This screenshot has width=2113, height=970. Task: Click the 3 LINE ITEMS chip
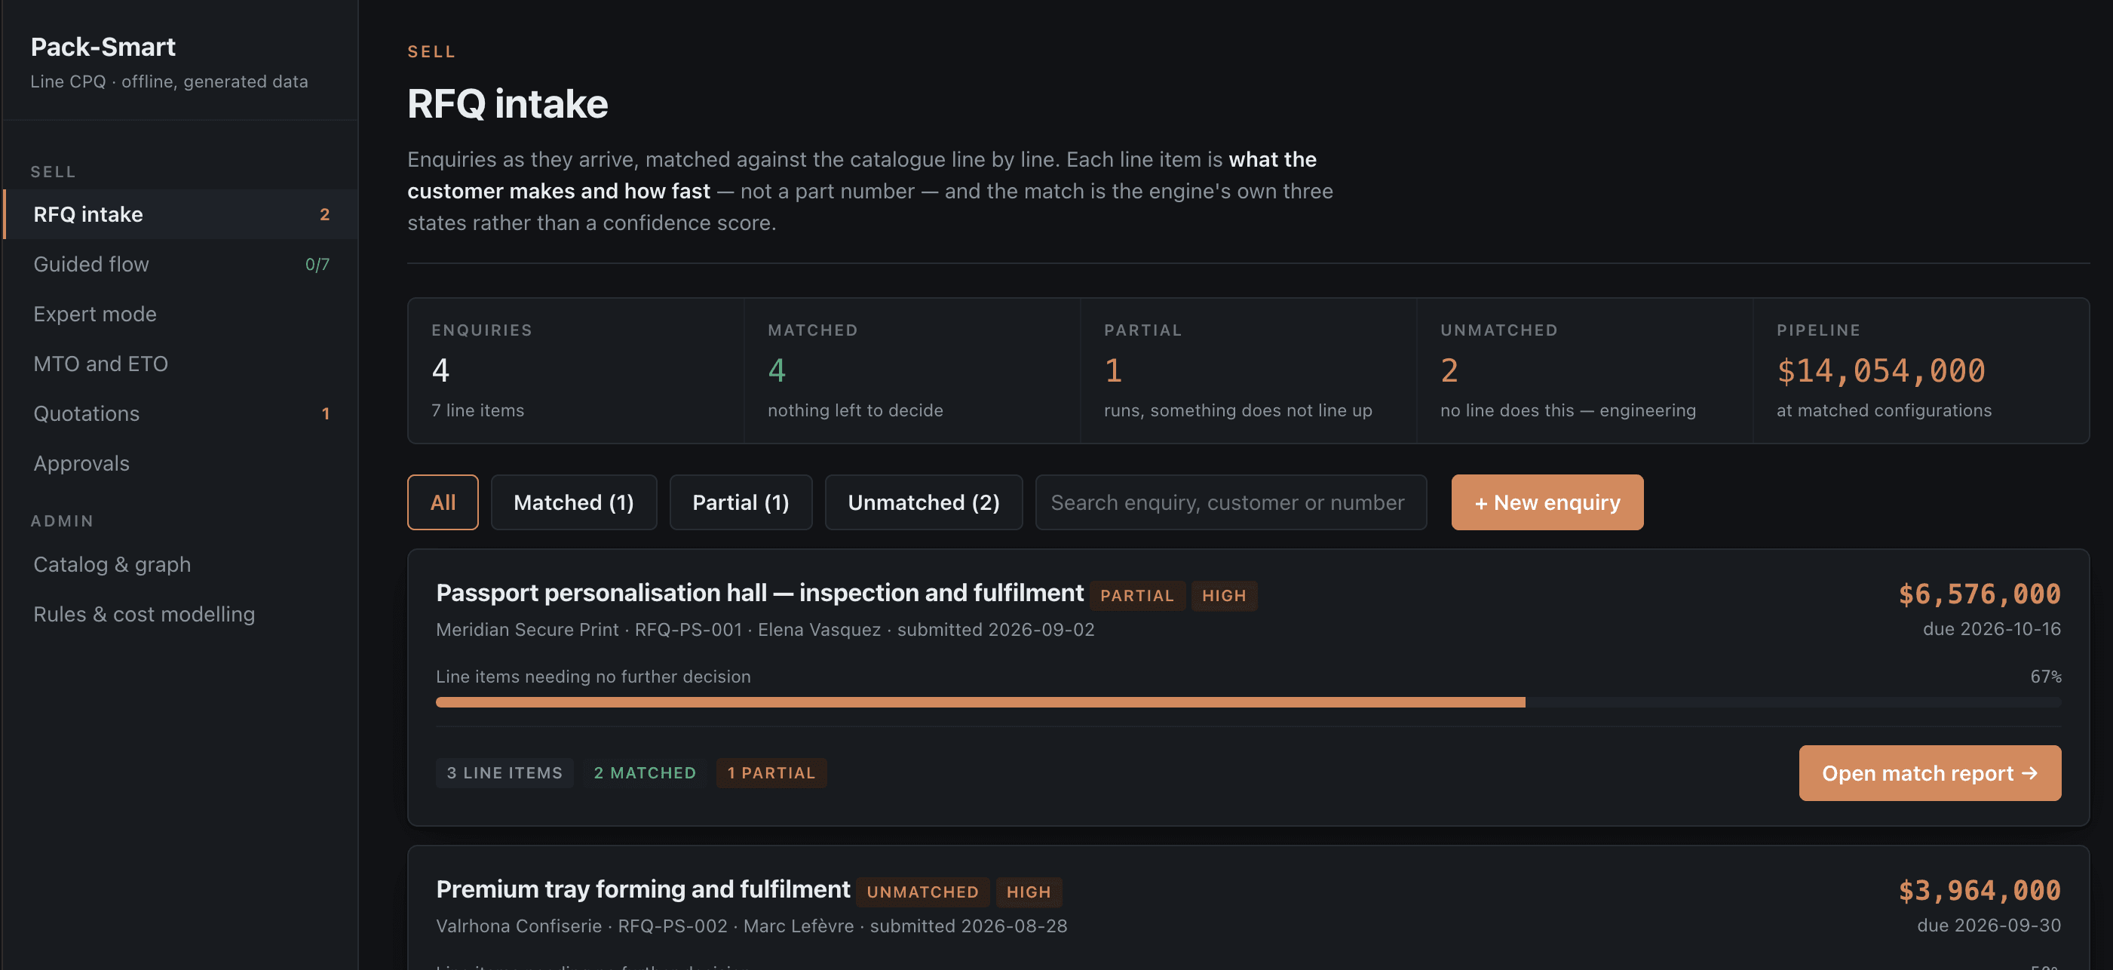[504, 773]
